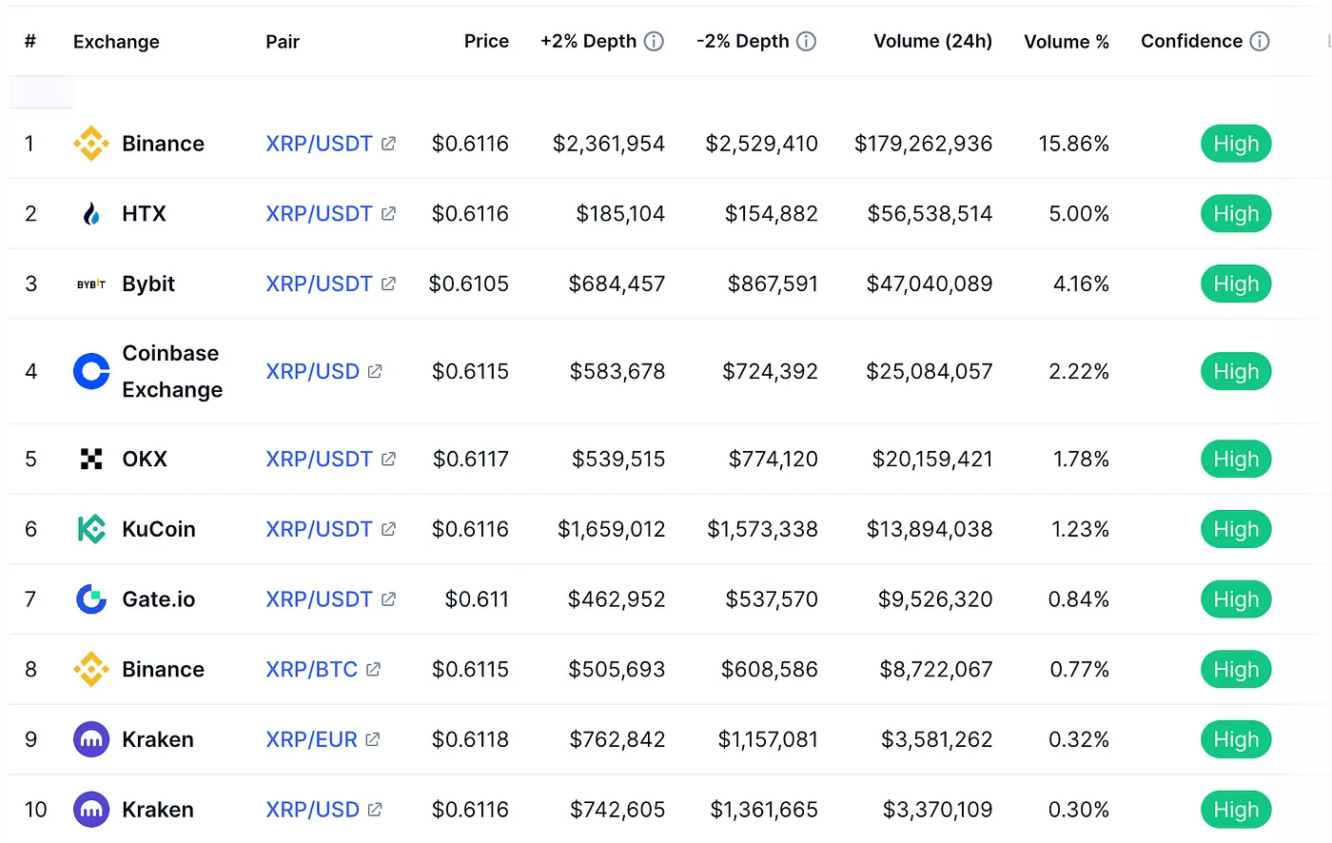Screen dimensions: 1332x843
Task: Click the Gate.io logo icon
Action: 90,598
